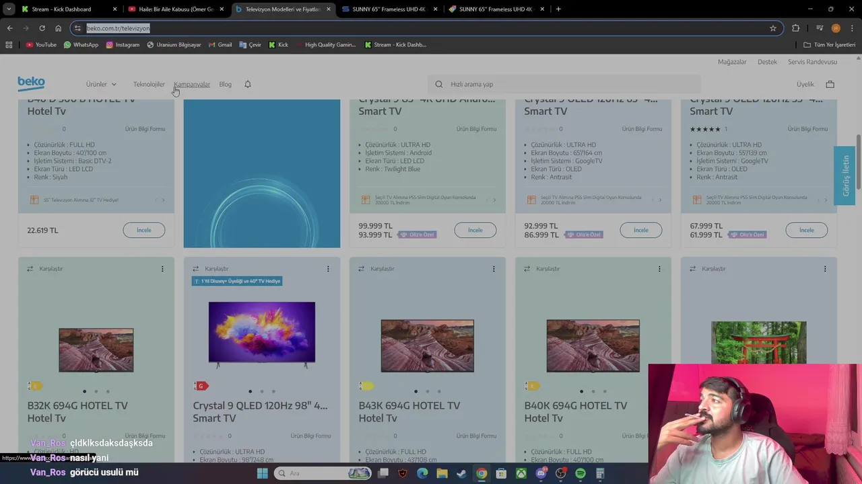Open three-dot menu on B43K 694G card
This screenshot has width=862, height=484.
pos(494,269)
